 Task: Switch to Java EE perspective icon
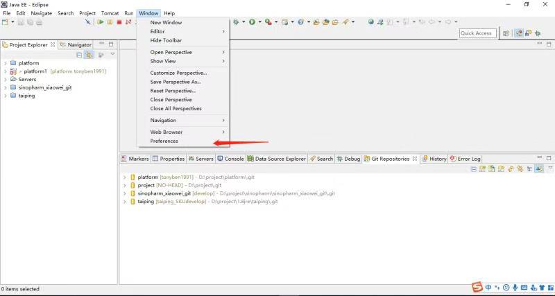point(519,33)
